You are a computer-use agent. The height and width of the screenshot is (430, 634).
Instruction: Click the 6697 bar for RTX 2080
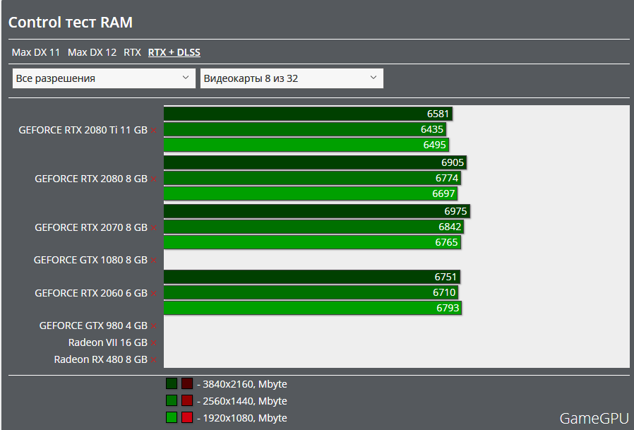click(311, 193)
